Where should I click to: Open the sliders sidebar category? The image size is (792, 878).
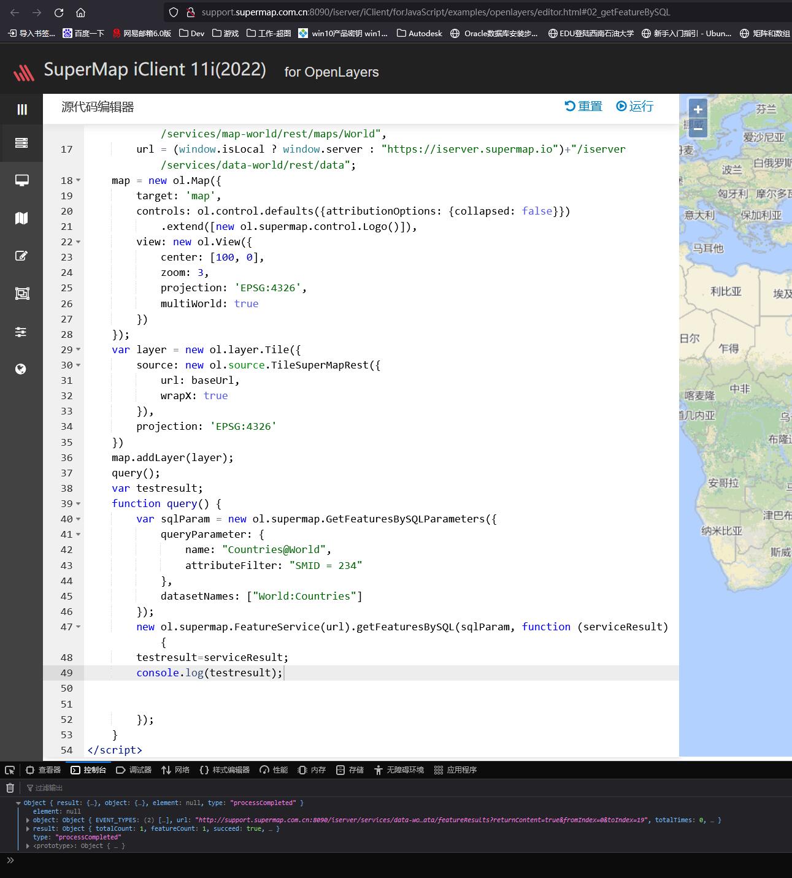[x=21, y=332]
